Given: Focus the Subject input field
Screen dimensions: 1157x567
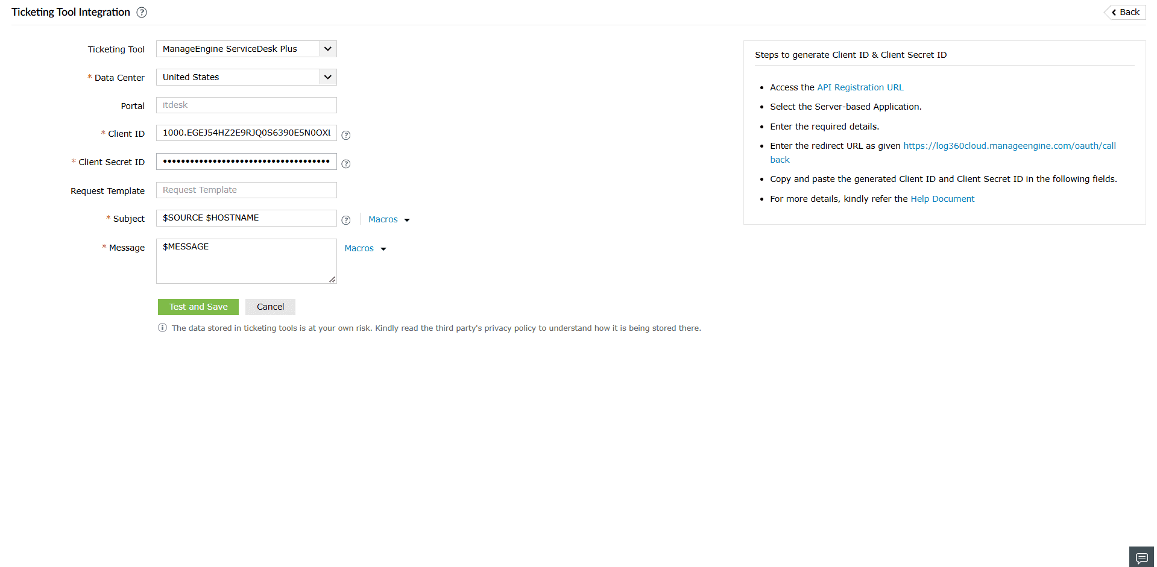Looking at the screenshot, I should (x=247, y=218).
